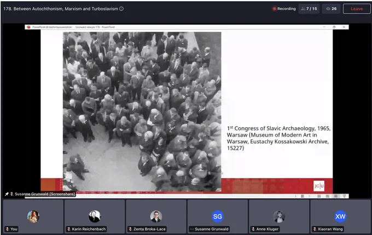This screenshot has height=235, width=372.
Task: Select Anne Kluger's avatar tile
Action: click(279, 216)
